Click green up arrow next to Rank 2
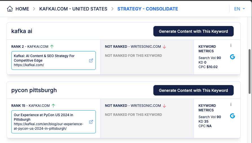Image resolution: width=252 pixels, height=143 pixels. (52, 47)
